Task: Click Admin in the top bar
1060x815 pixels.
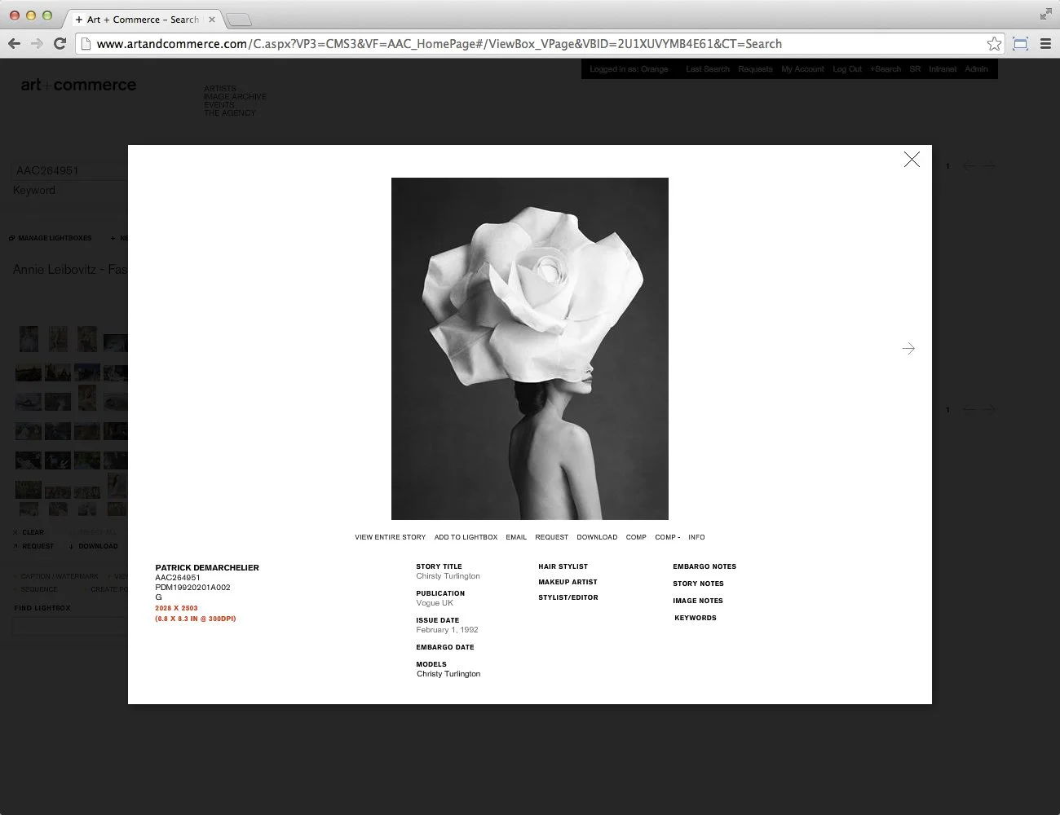Action: 976,69
